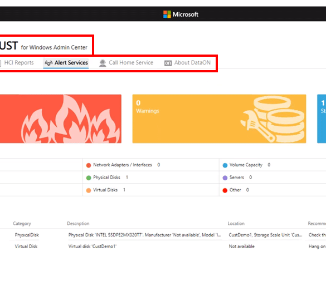Click the blue status tile
326x286 pixels.
pyautogui.click(x=322, y=119)
